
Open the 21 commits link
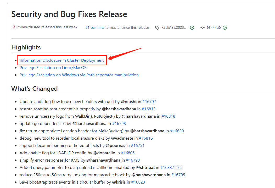click(95, 27)
